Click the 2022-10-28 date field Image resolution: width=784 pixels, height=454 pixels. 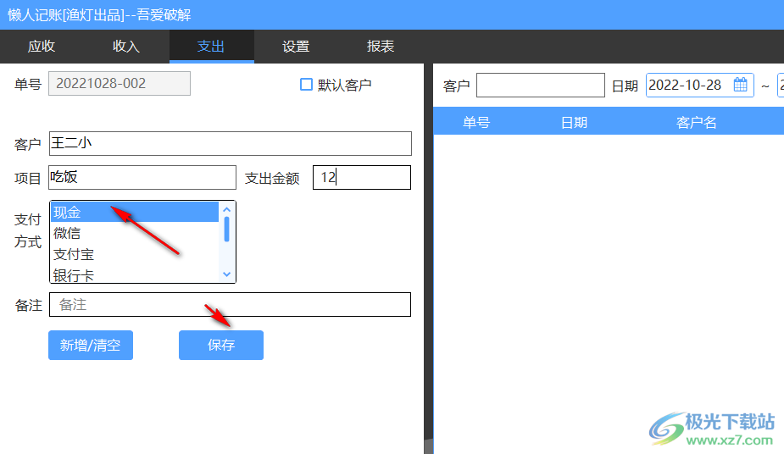(699, 86)
